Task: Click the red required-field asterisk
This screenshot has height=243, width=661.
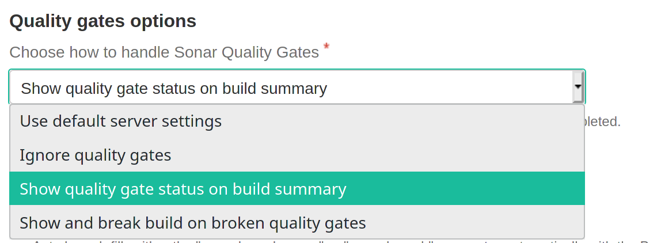Action: pos(326,46)
